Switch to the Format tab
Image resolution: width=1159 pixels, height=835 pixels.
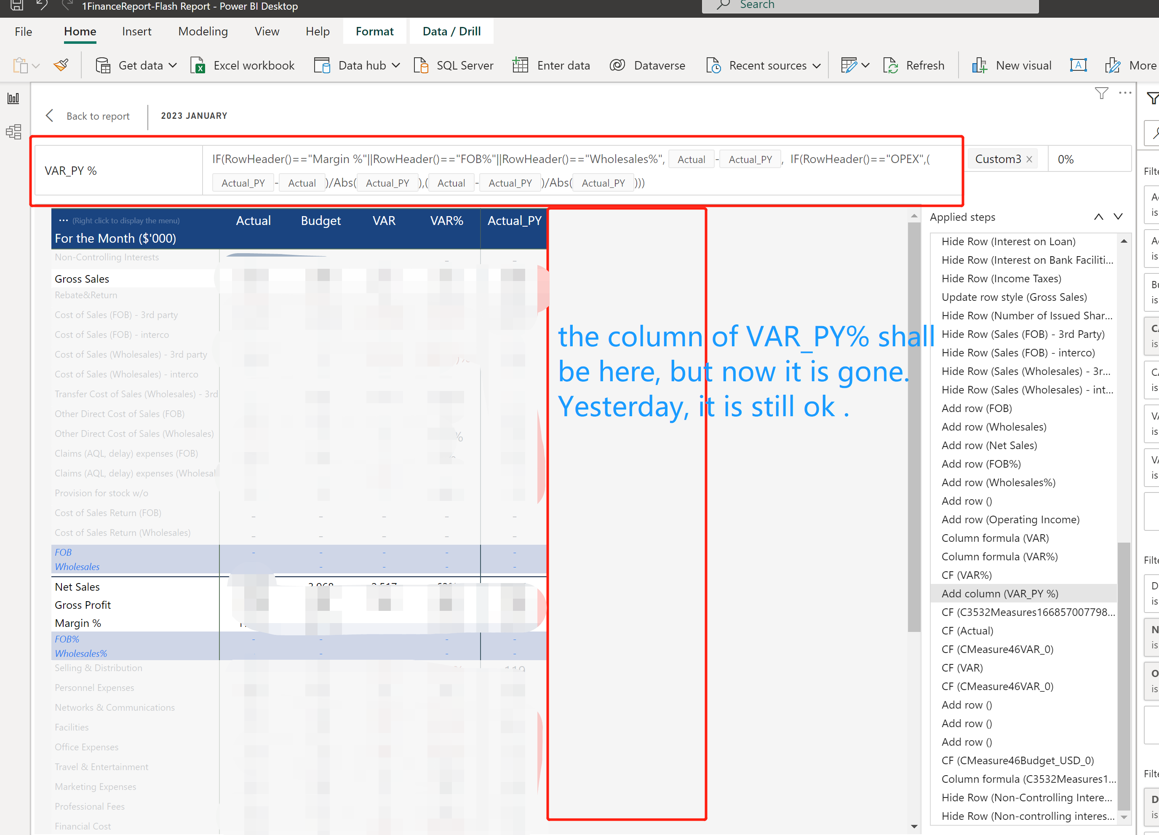tap(374, 31)
